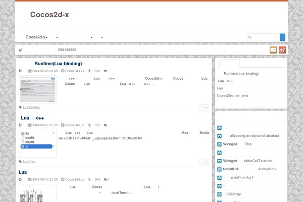Focus the search input field
This screenshot has width=303, height=202.
[264, 37]
